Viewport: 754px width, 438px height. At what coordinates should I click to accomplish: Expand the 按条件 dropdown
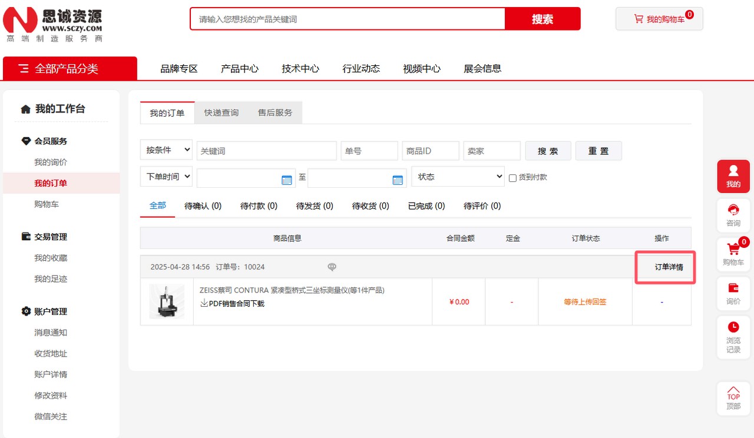tap(166, 150)
